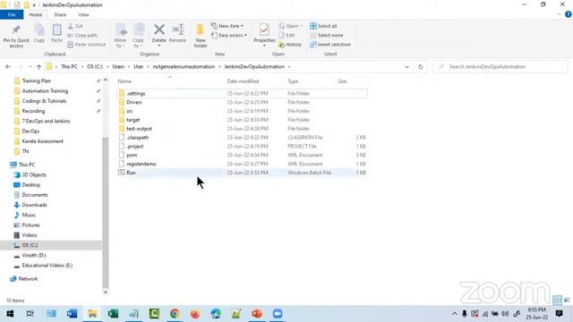Click This PC in address bar
Viewport: 573px width, 322px height.
point(69,67)
